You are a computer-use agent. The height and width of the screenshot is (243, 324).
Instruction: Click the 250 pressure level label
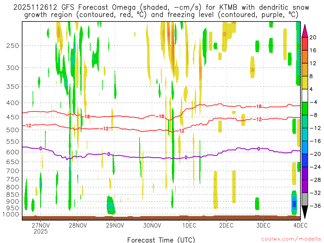[13, 46]
